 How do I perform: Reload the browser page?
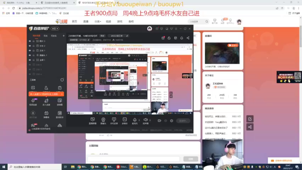14,8
